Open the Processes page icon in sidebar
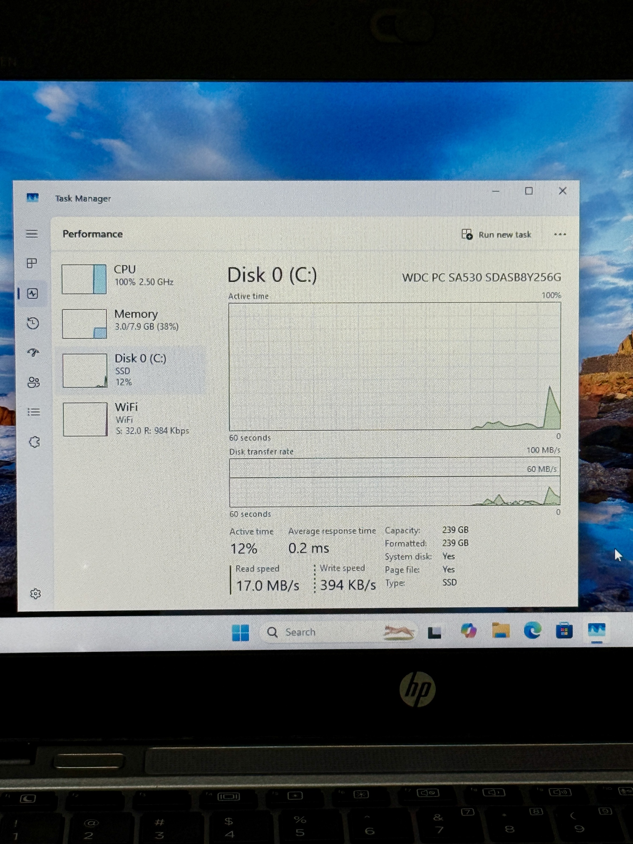Screen dimensions: 633x844 32,263
